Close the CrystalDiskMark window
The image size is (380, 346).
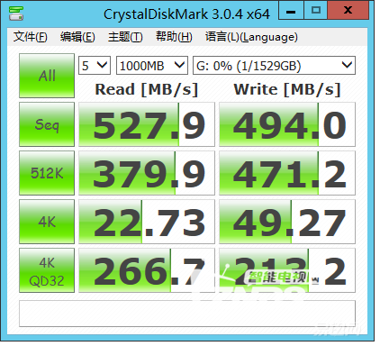348,11
